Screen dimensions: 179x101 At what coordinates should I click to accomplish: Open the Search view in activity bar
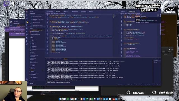pos(27,18)
